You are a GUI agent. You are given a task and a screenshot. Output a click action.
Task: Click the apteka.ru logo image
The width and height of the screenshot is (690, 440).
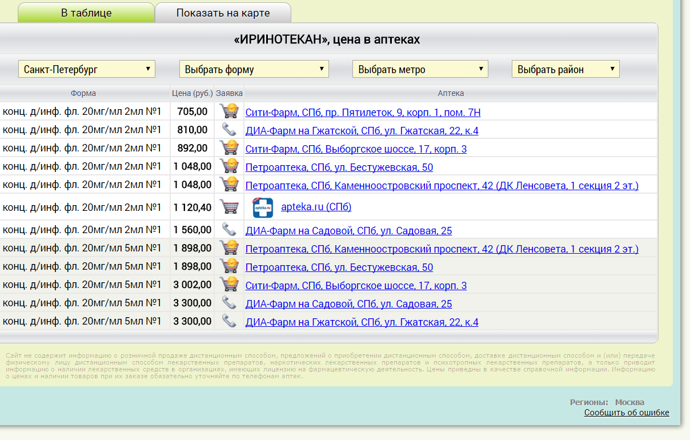(263, 207)
